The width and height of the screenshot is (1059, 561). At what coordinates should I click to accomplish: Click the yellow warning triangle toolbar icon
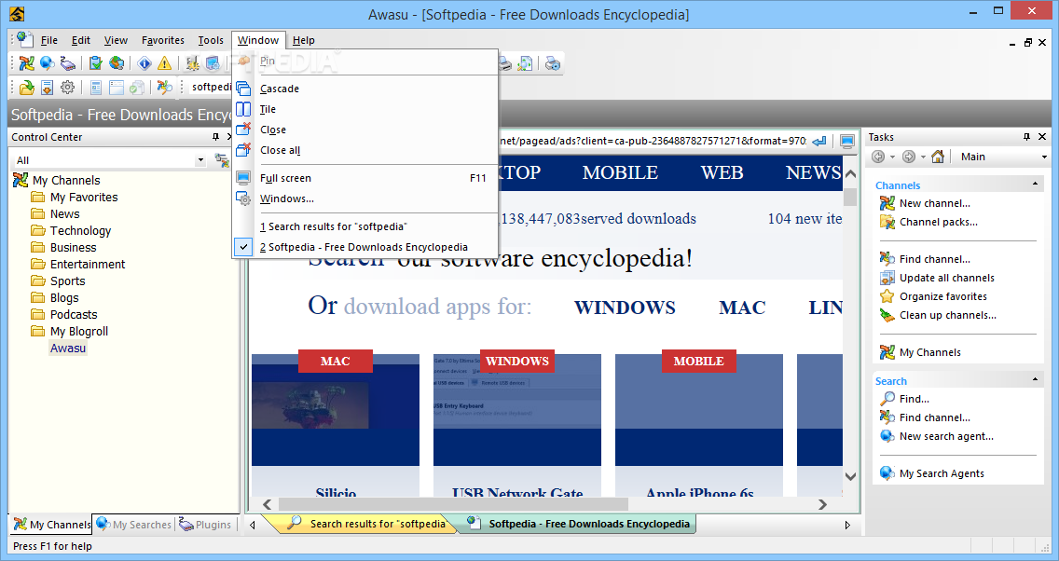[x=164, y=63]
